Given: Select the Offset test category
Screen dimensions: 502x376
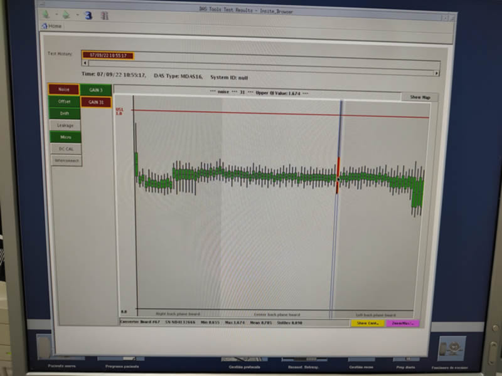Looking at the screenshot, I should coord(65,102).
